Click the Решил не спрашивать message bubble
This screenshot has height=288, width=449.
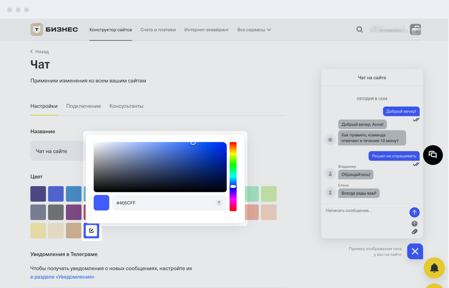click(x=394, y=156)
